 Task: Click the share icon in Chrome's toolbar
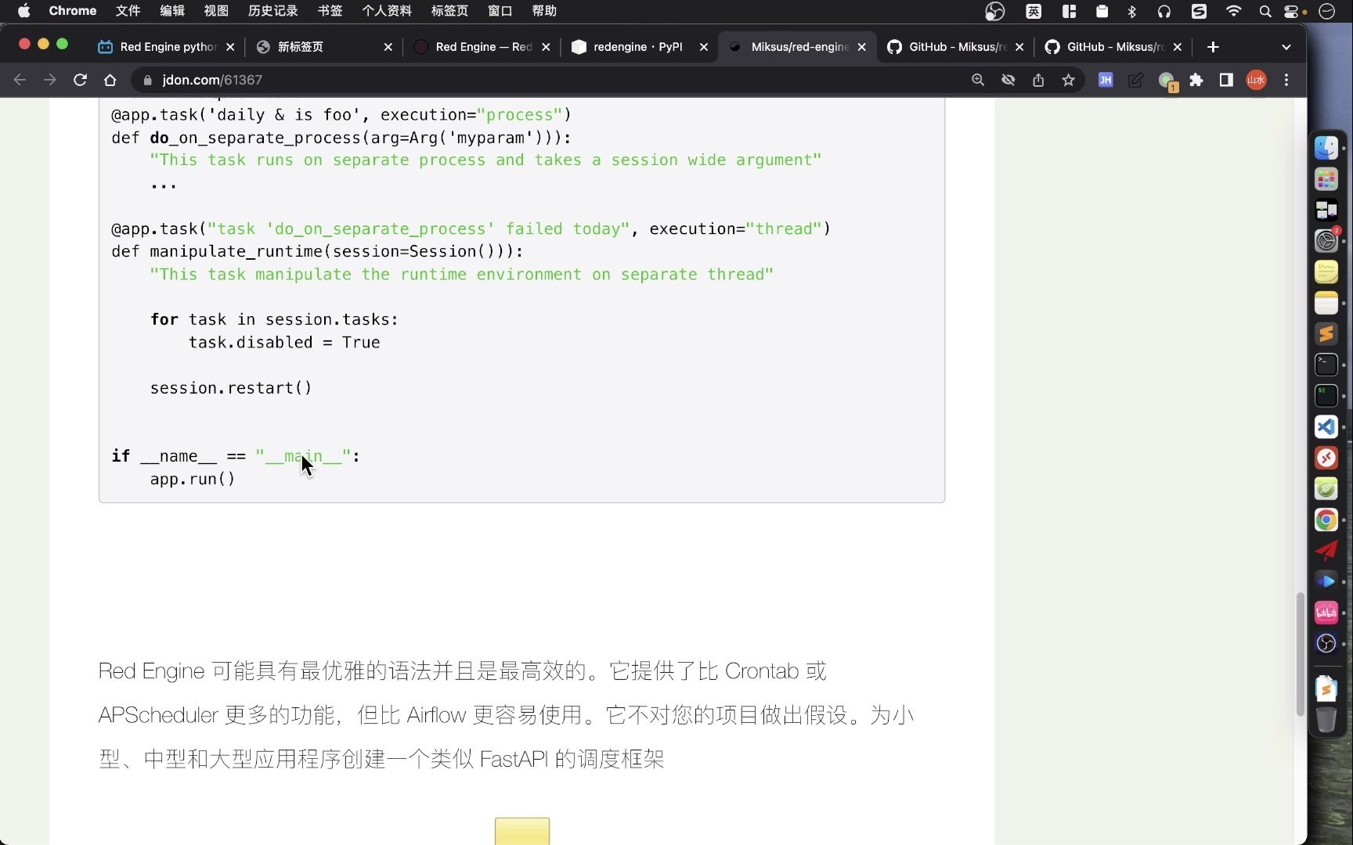(1038, 80)
